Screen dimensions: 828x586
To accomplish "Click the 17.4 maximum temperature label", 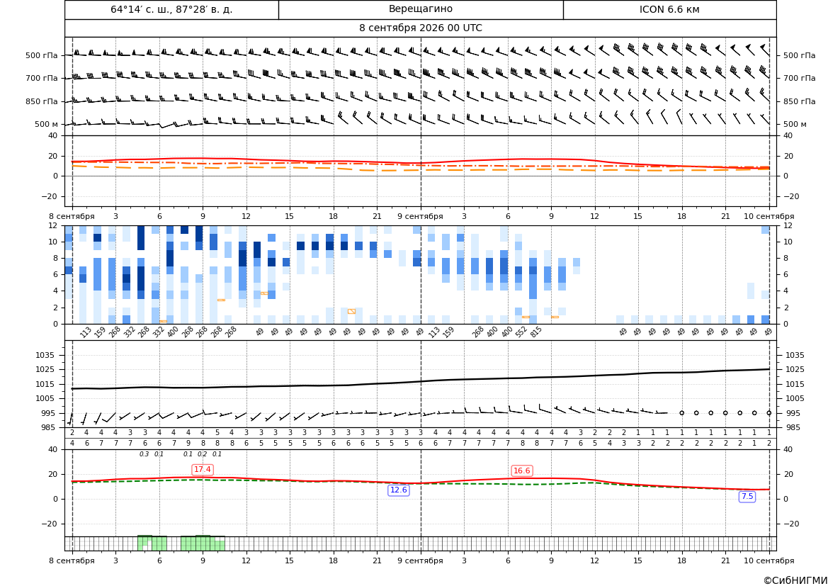I will point(203,469).
